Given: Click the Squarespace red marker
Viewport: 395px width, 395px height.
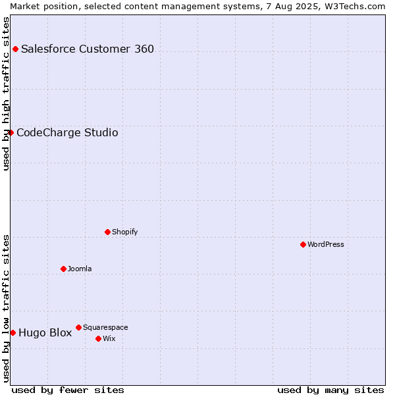Looking at the screenshot, I should (78, 327).
